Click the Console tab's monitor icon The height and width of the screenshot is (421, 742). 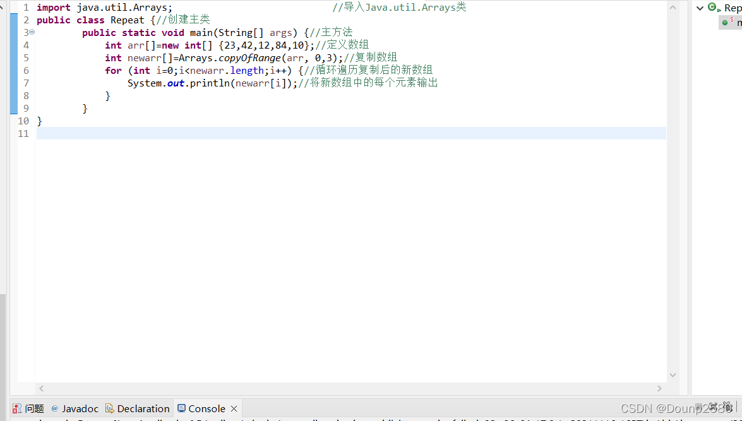click(181, 408)
